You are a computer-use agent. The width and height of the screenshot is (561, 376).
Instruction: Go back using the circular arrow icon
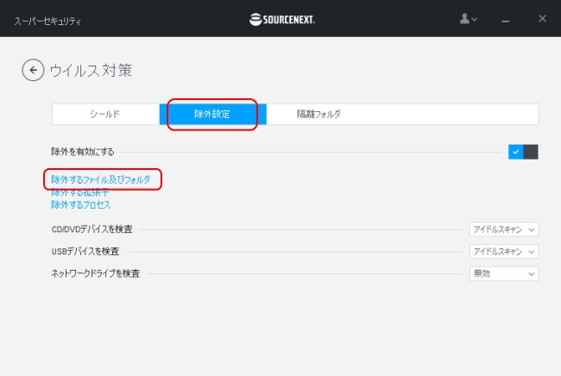pos(33,70)
